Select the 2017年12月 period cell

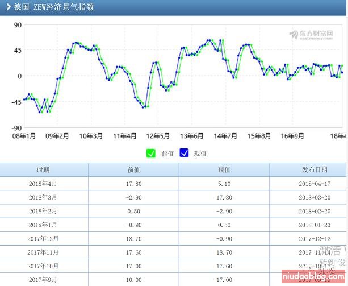(43, 239)
